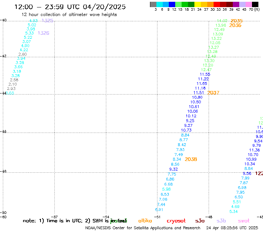263x231 pixels.
Task: Click the wave height value 13.30
Action: pyautogui.click(x=209, y=61)
